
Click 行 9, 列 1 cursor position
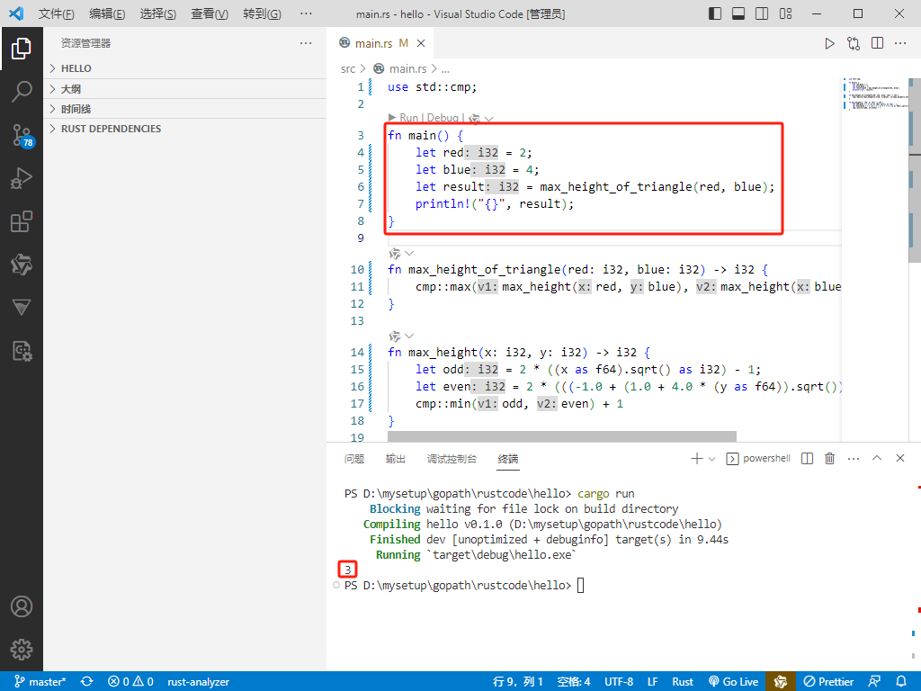(518, 682)
